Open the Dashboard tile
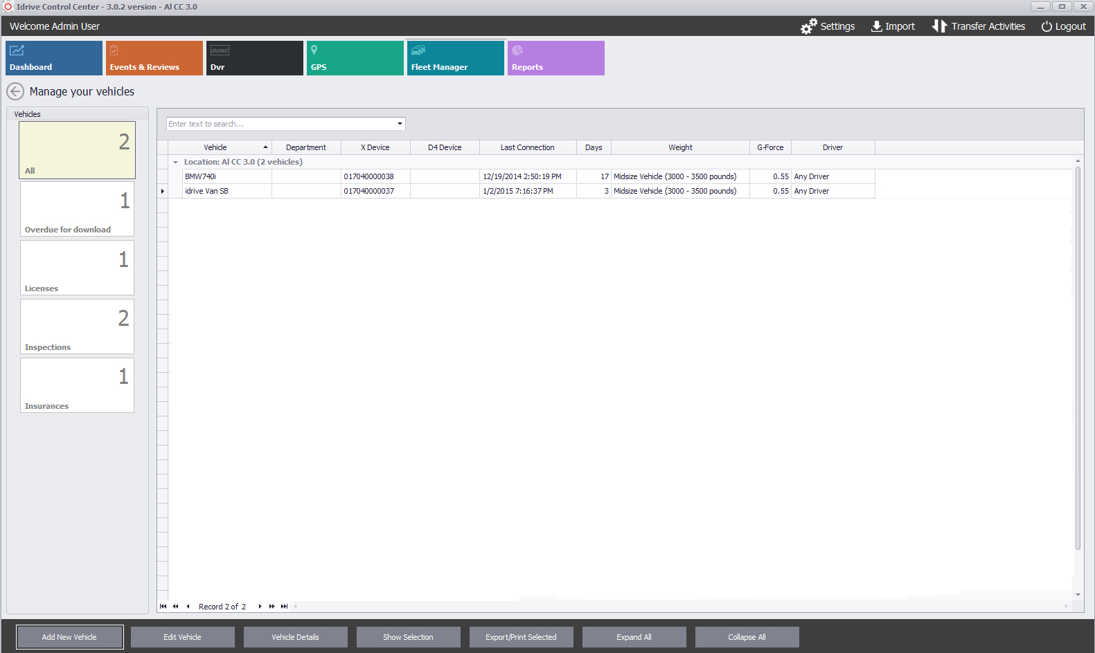 (54, 58)
